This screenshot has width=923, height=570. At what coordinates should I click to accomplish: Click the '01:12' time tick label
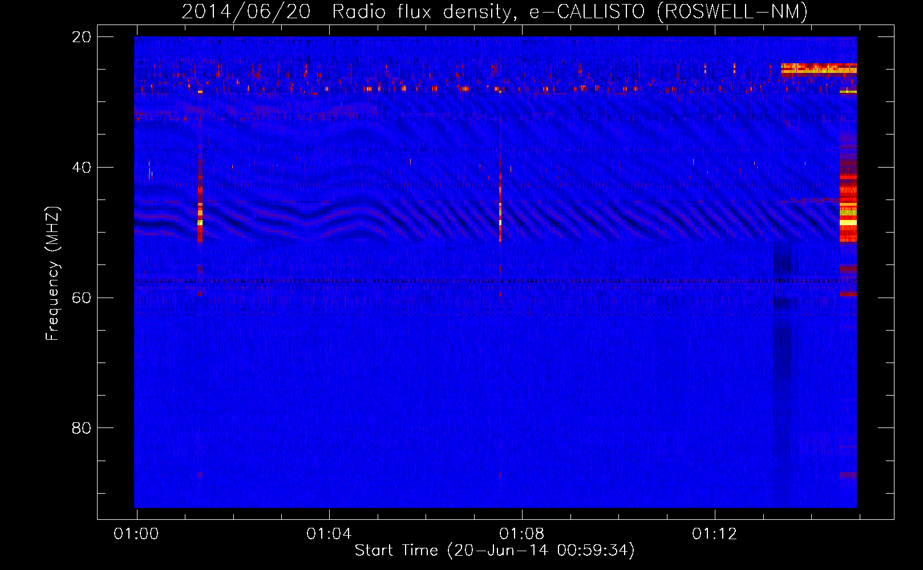[714, 534]
